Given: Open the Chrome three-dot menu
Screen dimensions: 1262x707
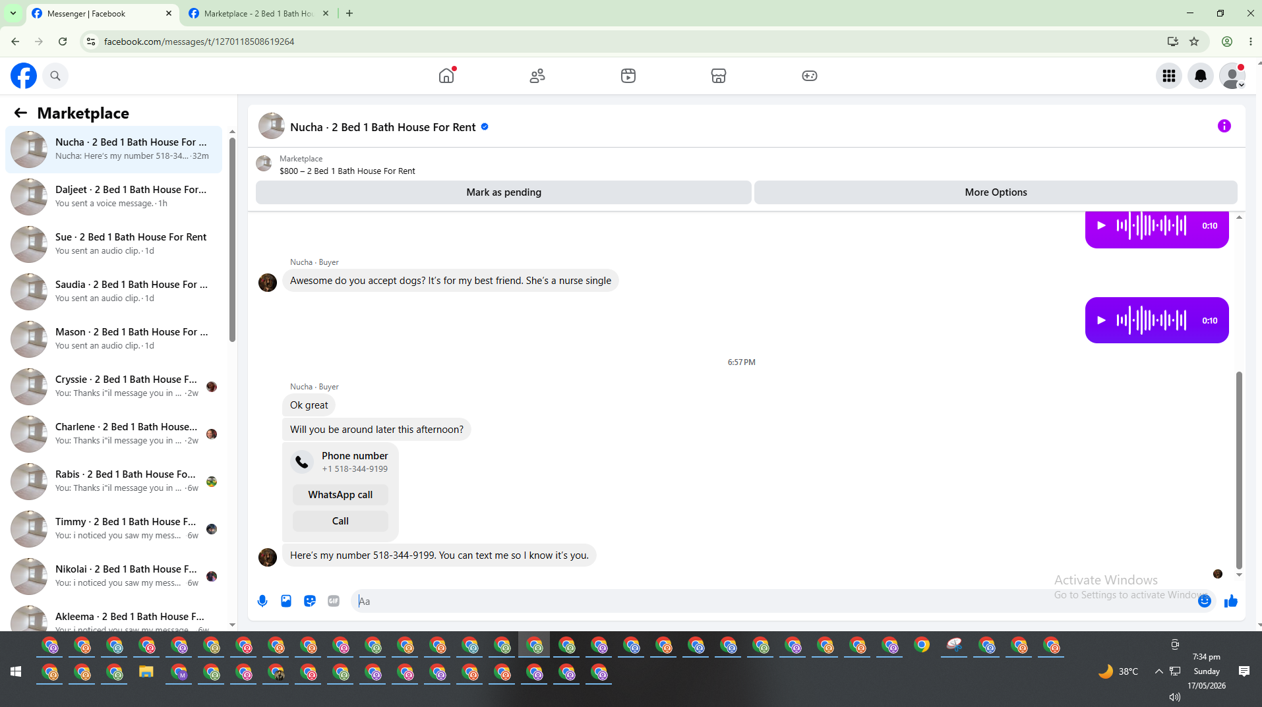Looking at the screenshot, I should (1251, 42).
